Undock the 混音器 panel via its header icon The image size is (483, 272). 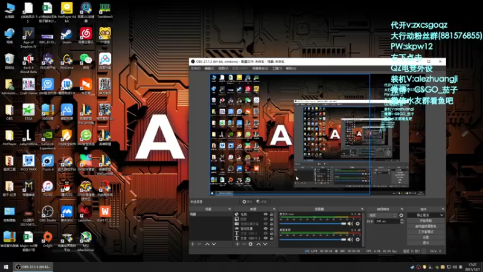tap(362, 209)
